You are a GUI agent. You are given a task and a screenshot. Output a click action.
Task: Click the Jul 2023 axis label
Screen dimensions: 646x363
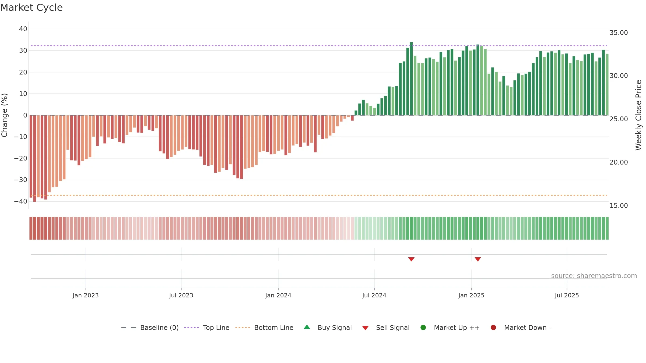(181, 295)
